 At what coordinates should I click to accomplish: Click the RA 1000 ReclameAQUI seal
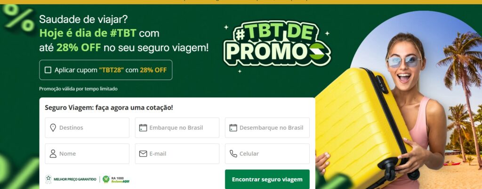pos(116,179)
